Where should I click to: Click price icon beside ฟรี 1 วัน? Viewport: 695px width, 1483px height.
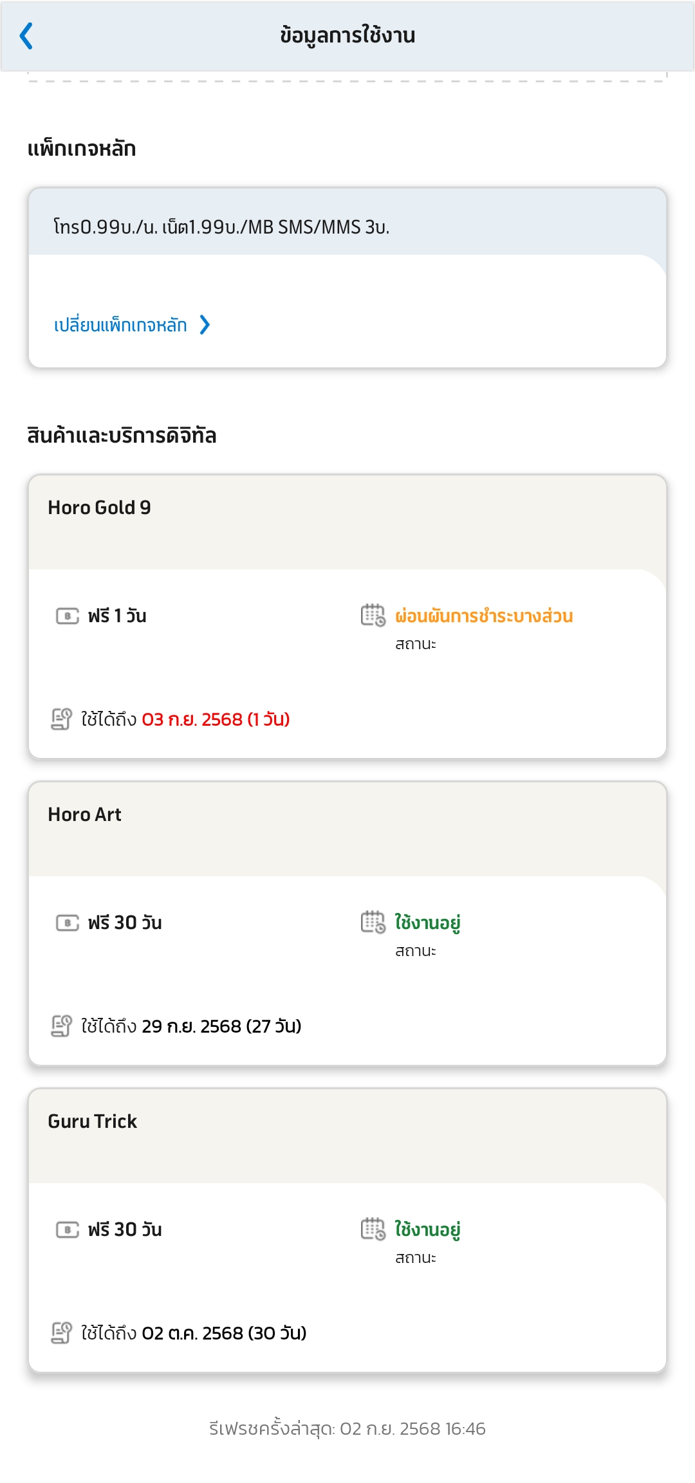tap(68, 616)
